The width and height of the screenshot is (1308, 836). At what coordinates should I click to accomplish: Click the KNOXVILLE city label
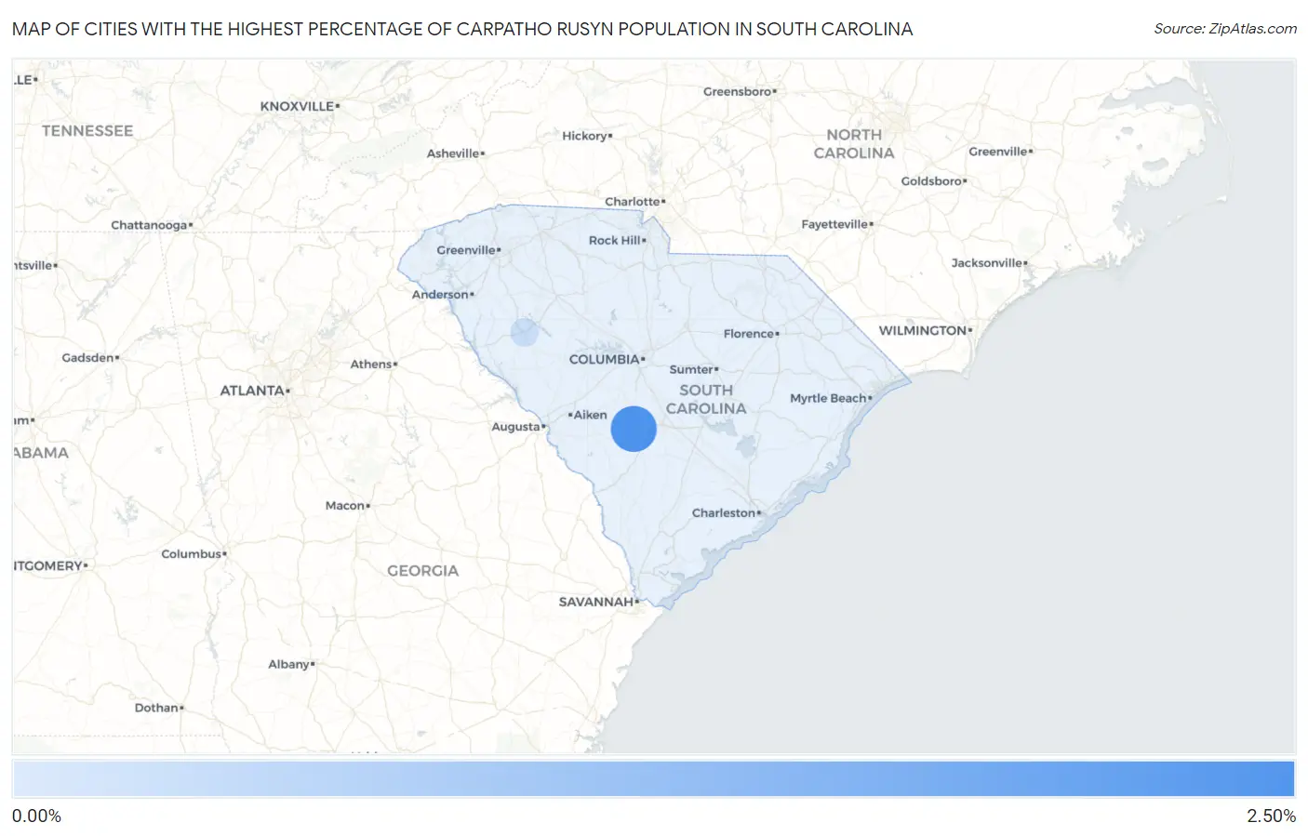point(297,106)
